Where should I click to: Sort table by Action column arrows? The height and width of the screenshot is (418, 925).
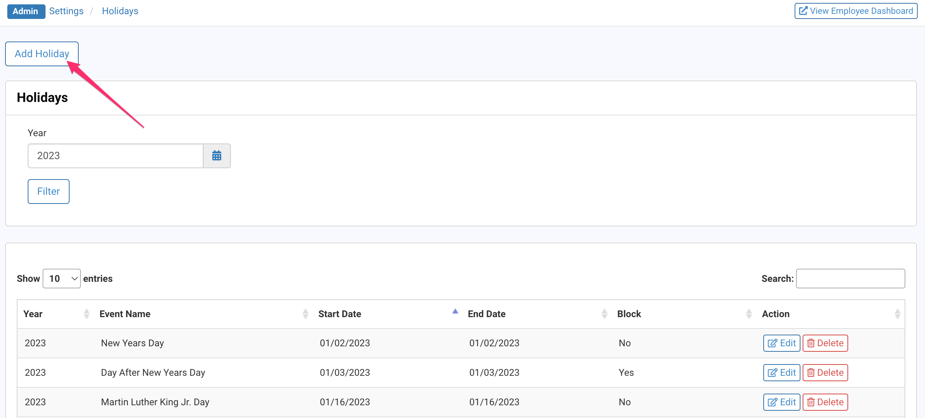pyautogui.click(x=898, y=314)
